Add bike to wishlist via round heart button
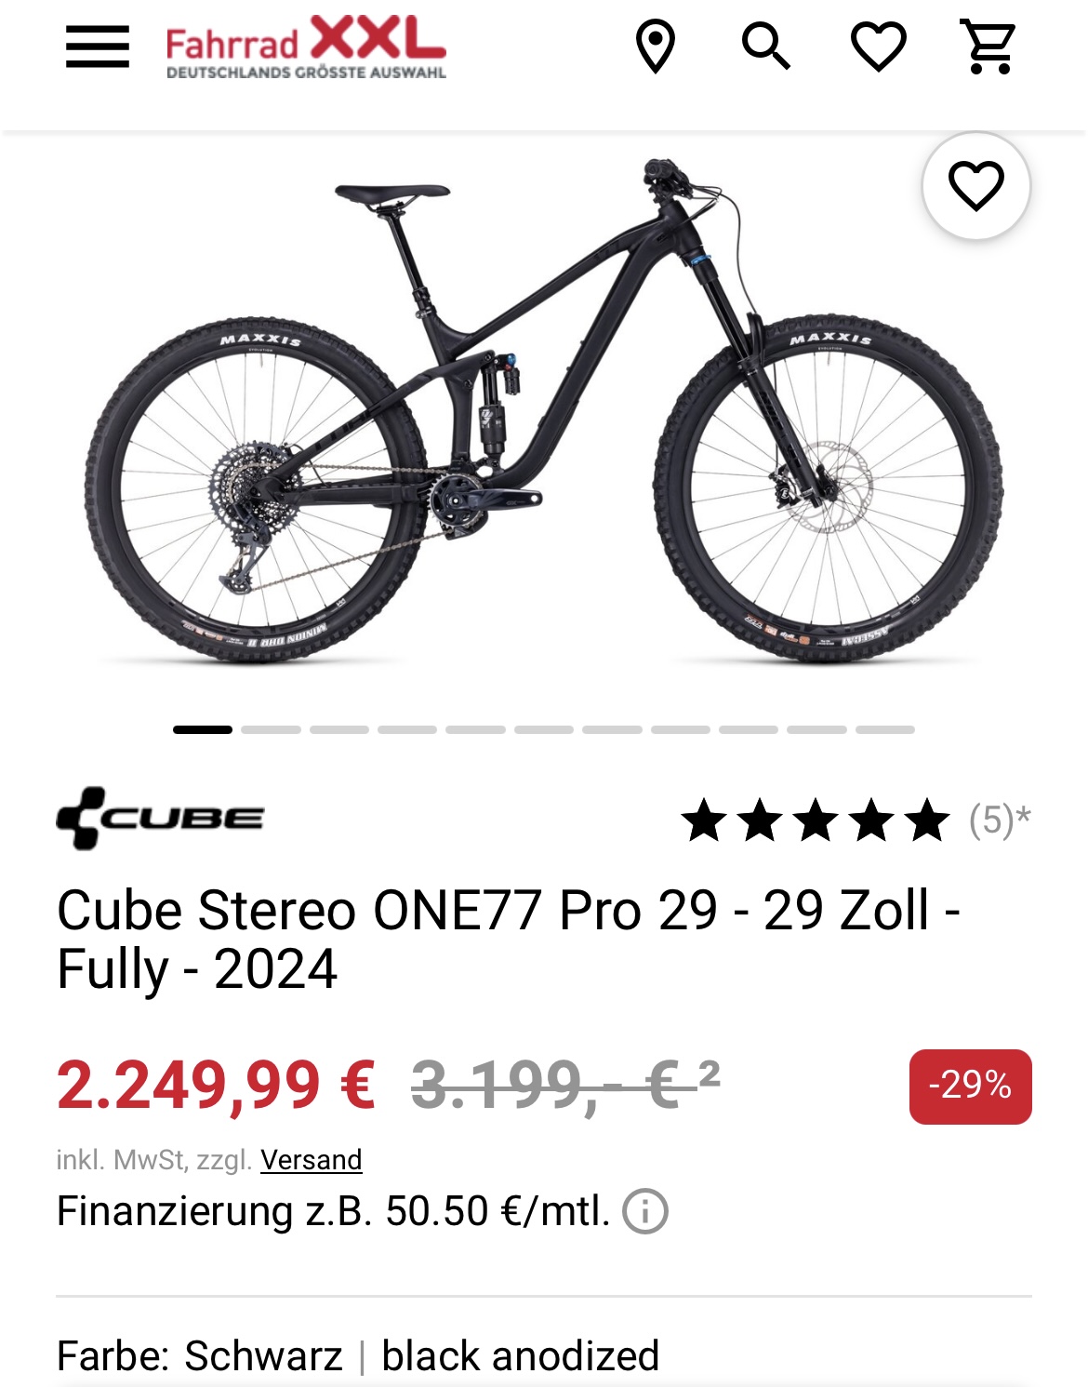 [x=975, y=186]
